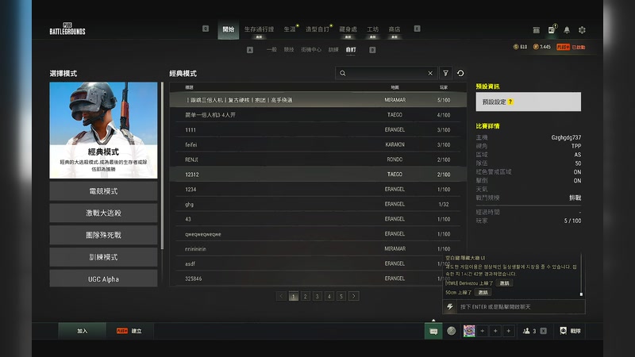Click the right trigger icon after 自訂 sub-tab
Viewport: 635px width, 357px height.
coord(372,50)
